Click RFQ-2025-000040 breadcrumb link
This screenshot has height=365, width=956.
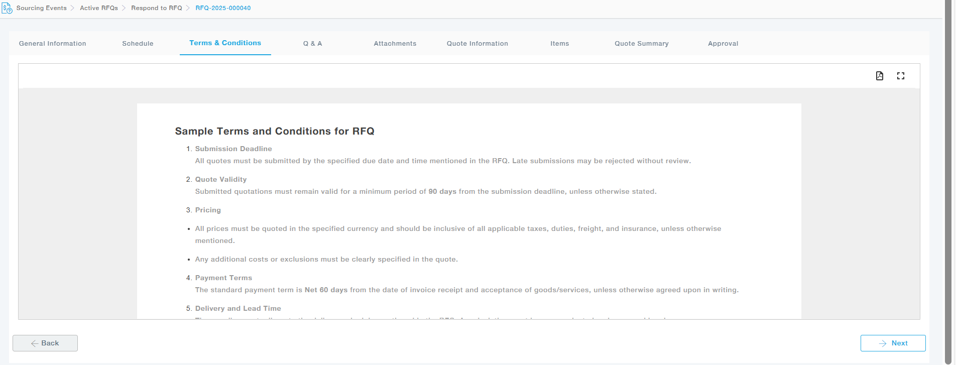[x=223, y=8]
